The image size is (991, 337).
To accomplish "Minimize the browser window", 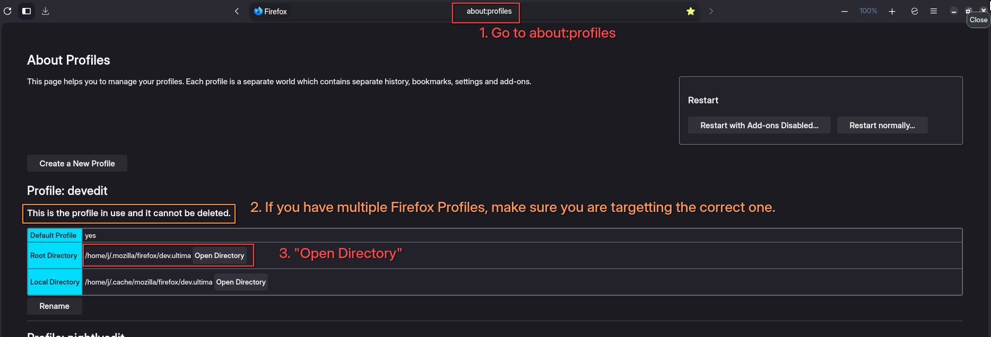I will 954,11.
